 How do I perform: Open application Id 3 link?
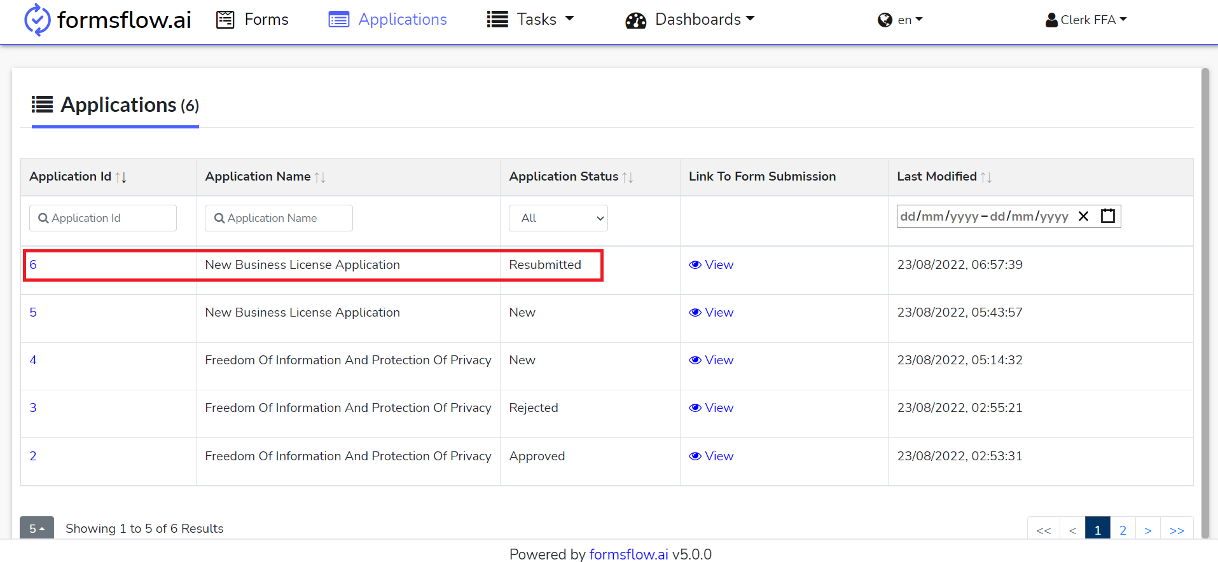pos(33,408)
